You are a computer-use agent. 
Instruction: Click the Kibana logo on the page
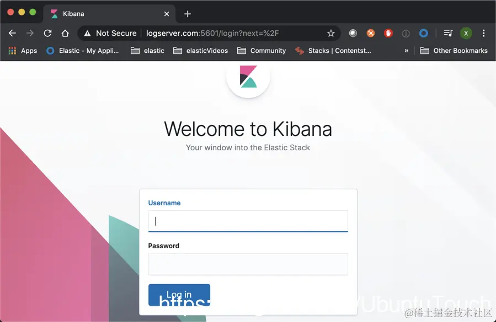coord(248,77)
